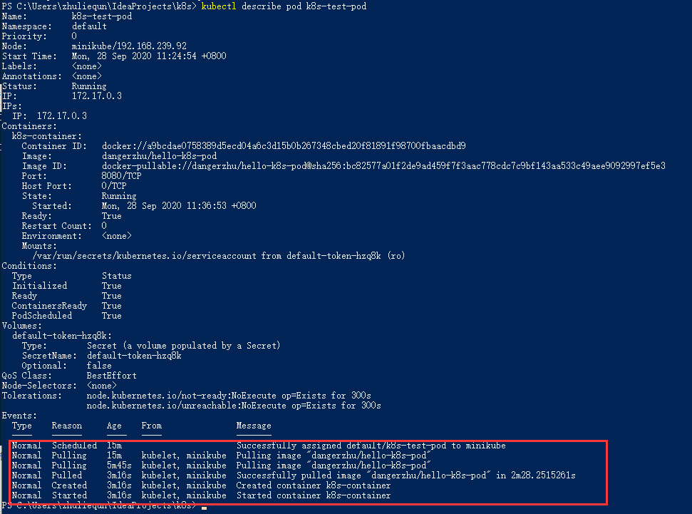Click the terminal cursor at the bottom prompt
The height and width of the screenshot is (514, 692).
(204, 506)
